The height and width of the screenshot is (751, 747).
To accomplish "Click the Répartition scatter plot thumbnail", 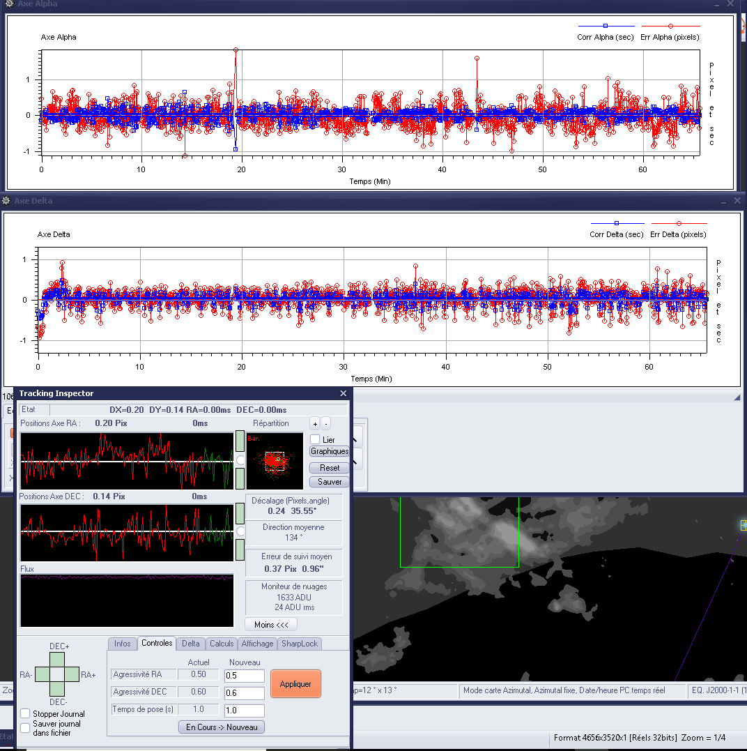I will pos(275,461).
